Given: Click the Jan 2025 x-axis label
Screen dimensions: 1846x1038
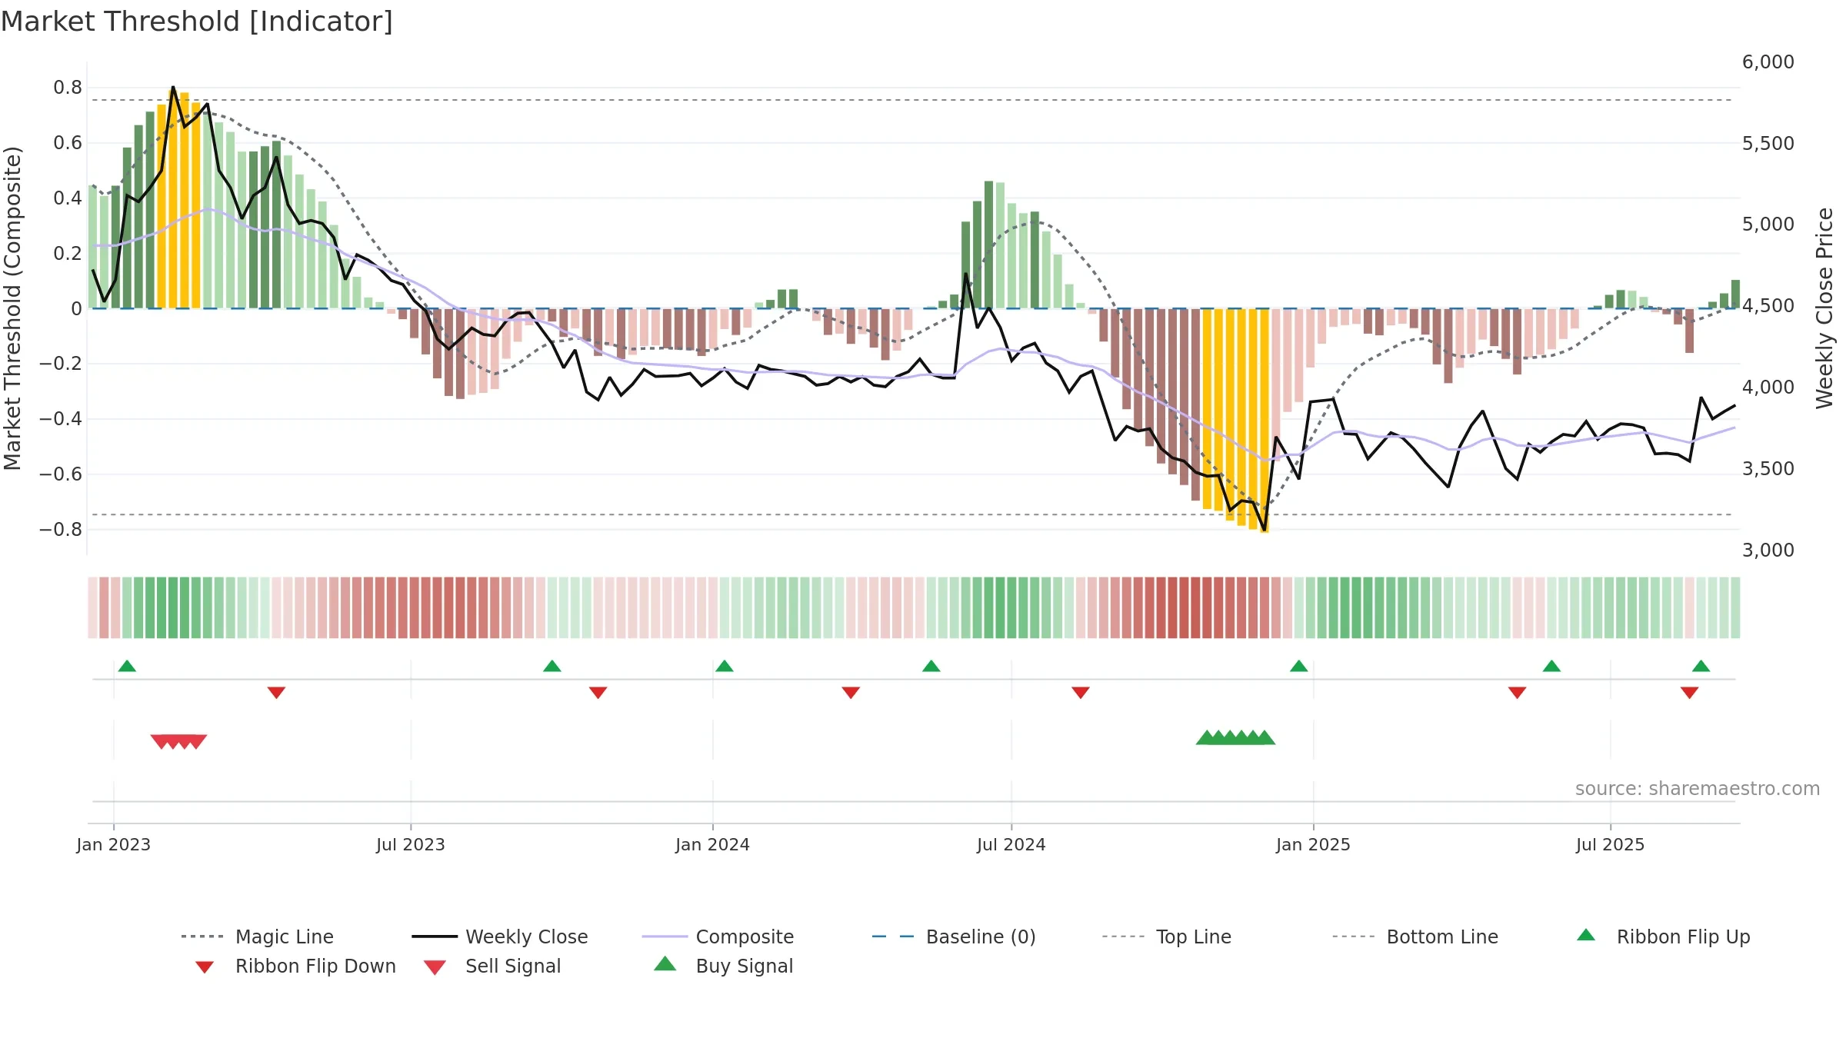Looking at the screenshot, I should [1314, 844].
